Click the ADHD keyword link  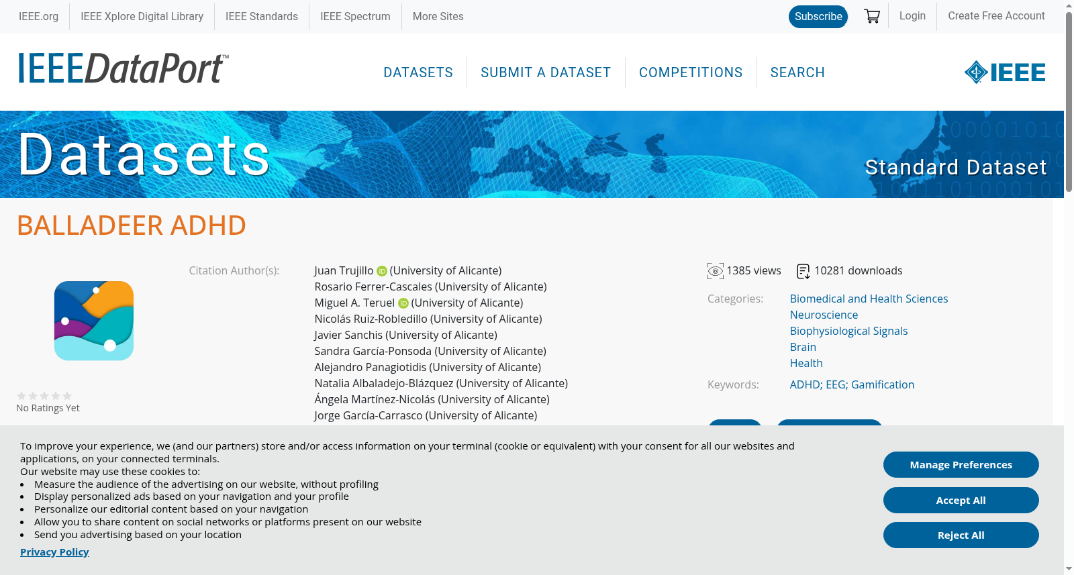tap(805, 384)
